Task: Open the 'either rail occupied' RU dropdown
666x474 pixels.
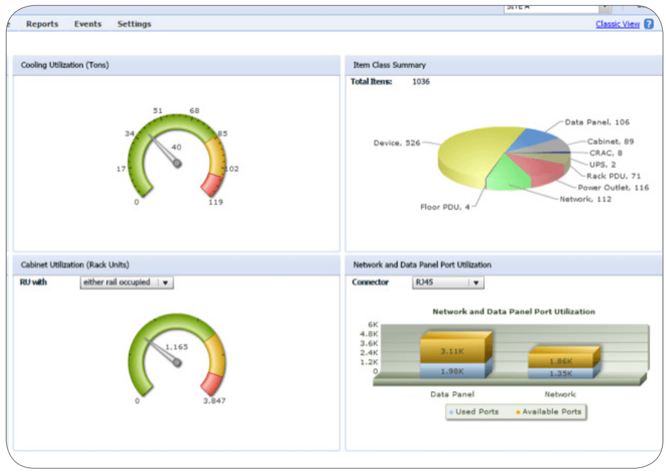Action: [x=126, y=282]
